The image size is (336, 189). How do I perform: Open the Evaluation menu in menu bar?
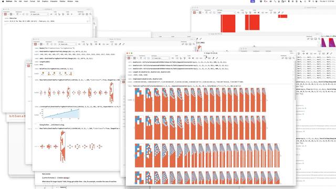point(54,1)
